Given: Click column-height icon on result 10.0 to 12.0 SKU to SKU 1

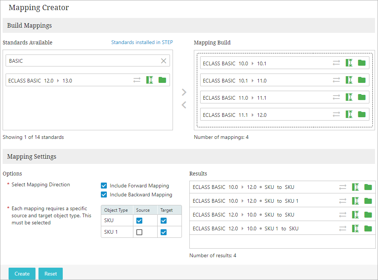Looking at the screenshot, I should coord(355,201).
